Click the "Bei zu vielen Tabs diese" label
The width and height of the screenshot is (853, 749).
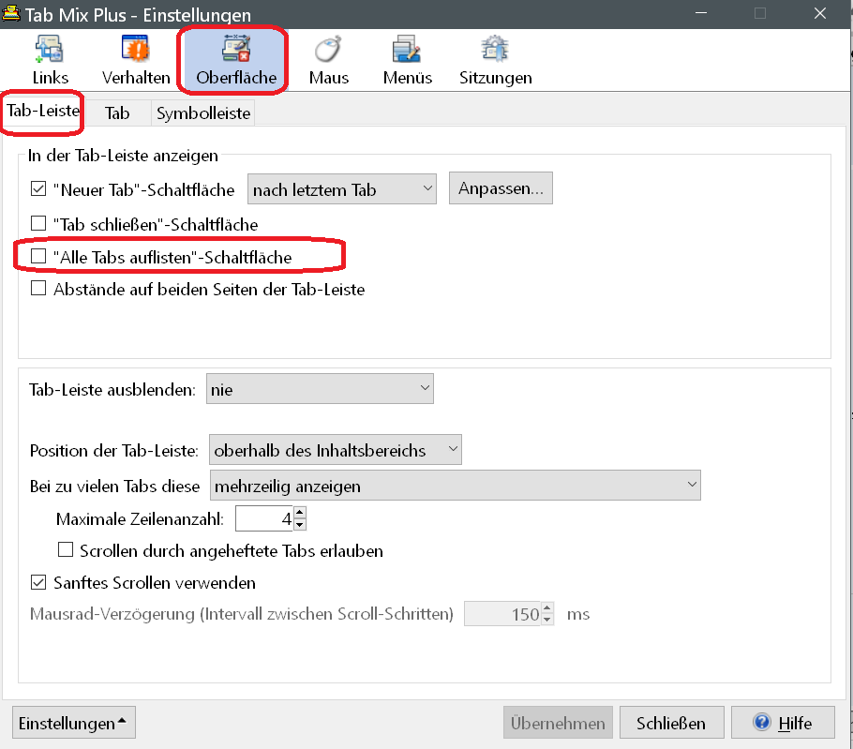pyautogui.click(x=114, y=486)
